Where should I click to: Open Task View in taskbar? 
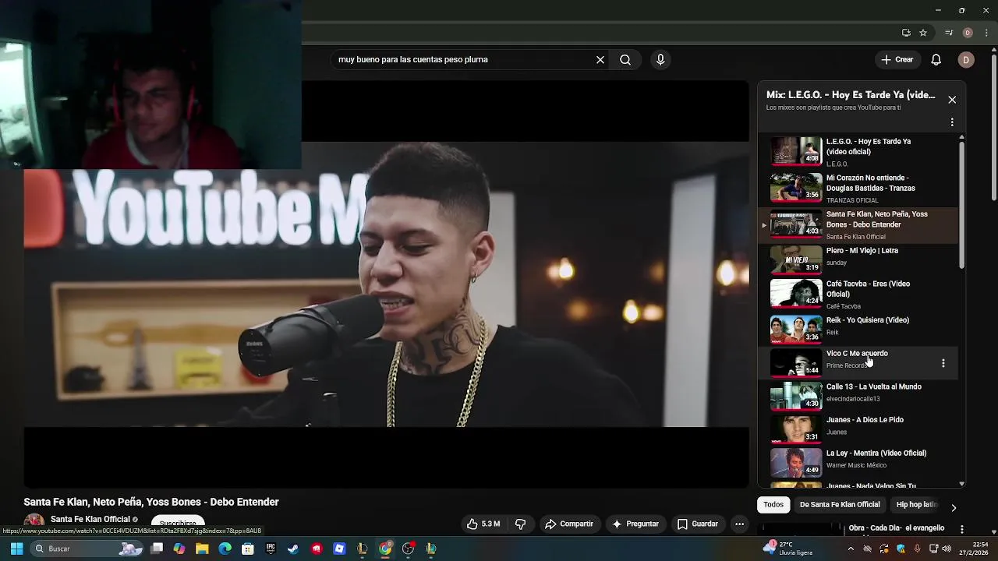(157, 549)
